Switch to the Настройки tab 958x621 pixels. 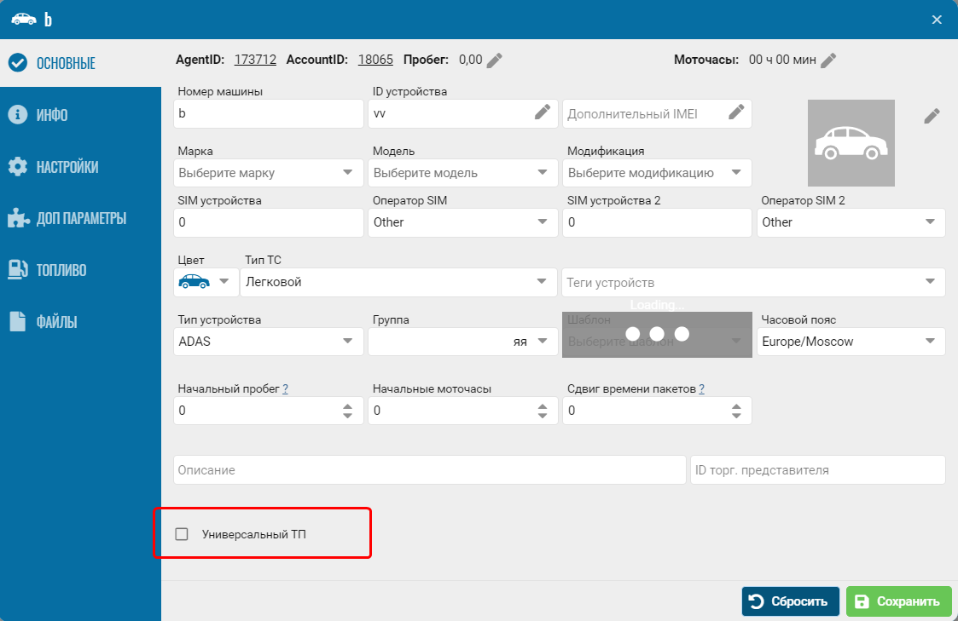click(81, 166)
